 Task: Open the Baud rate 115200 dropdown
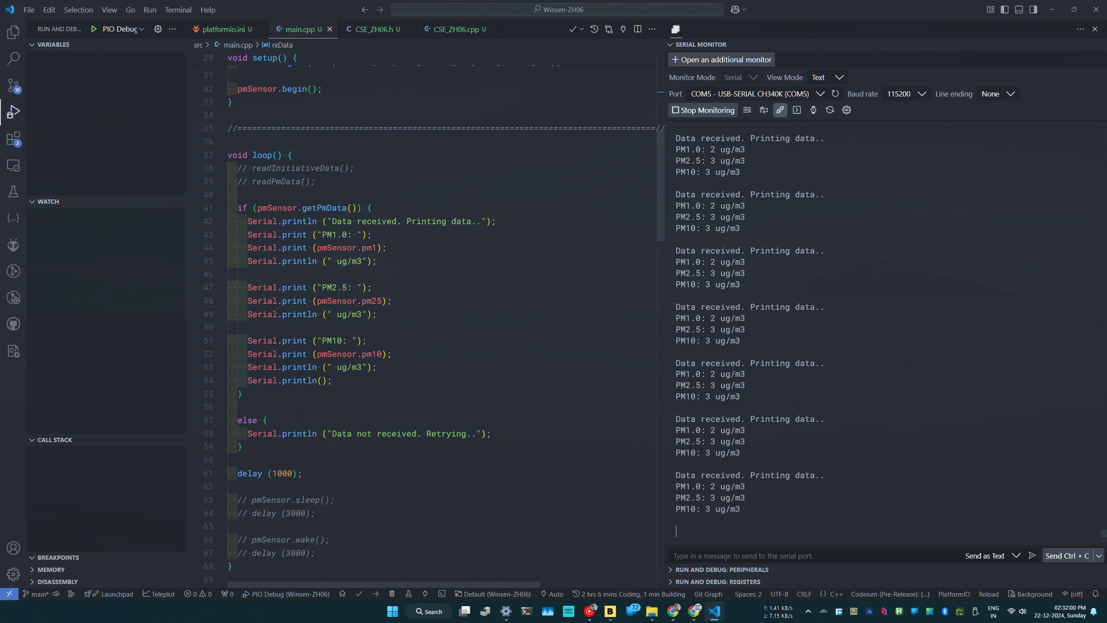point(906,94)
